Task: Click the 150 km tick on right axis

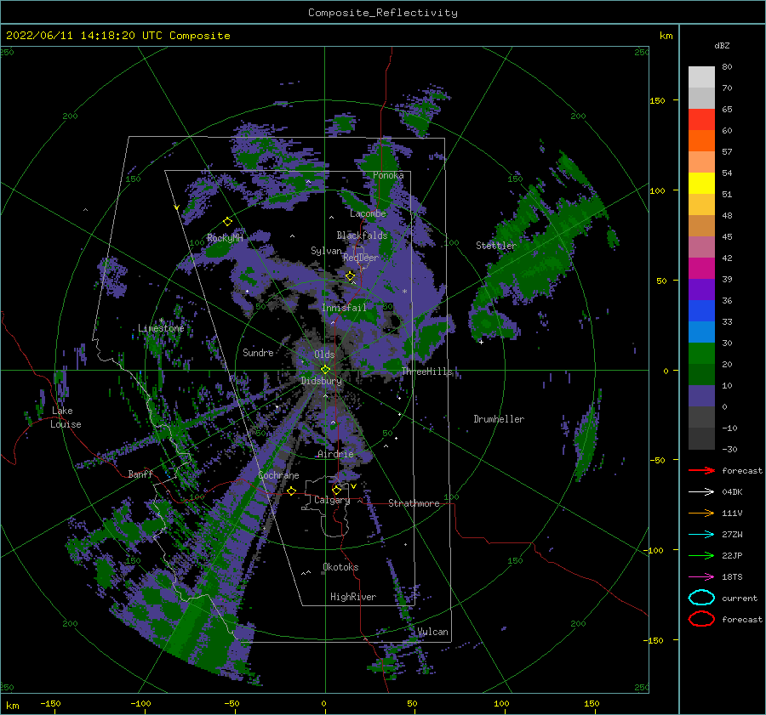Action: click(x=657, y=100)
